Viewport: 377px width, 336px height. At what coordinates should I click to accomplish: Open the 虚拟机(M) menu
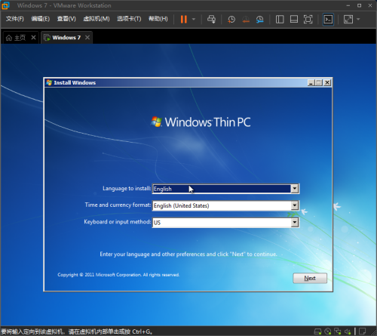97,19
